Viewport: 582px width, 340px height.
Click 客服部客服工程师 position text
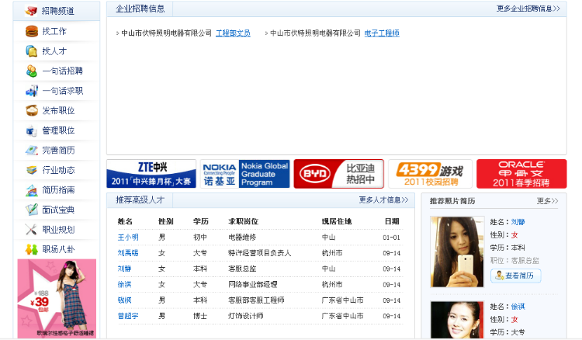pyautogui.click(x=257, y=300)
